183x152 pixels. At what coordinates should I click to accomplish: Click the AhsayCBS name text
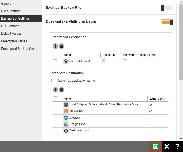pos(76,111)
